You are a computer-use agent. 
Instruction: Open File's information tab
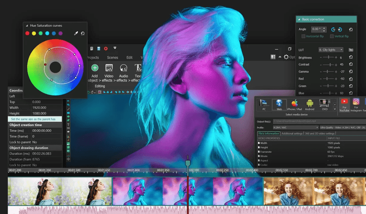point(269,134)
